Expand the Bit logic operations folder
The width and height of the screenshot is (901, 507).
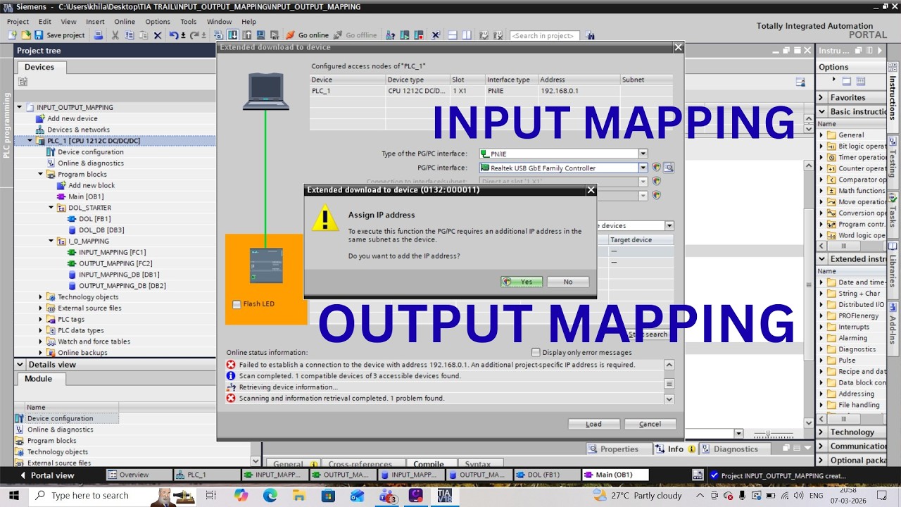coord(821,146)
